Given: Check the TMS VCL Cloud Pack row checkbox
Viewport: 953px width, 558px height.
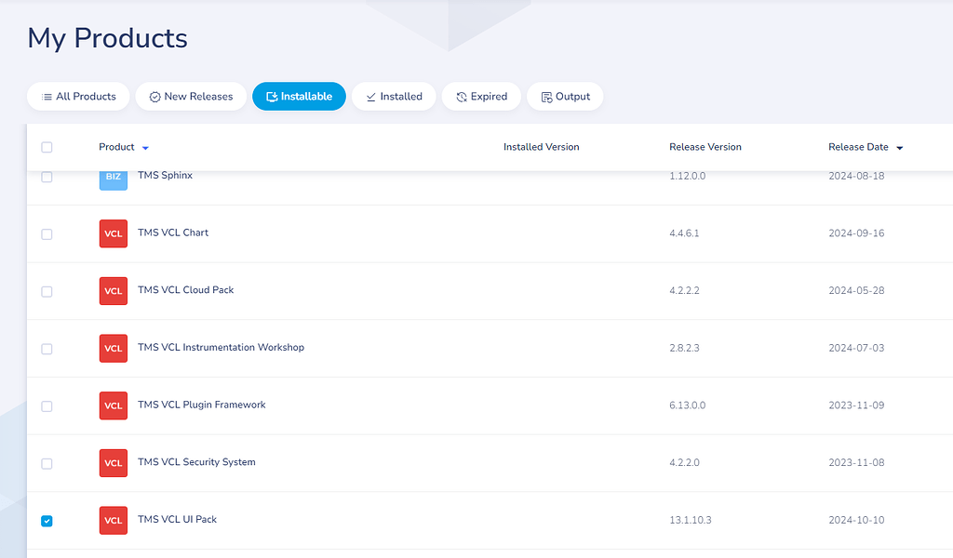Looking at the screenshot, I should [x=47, y=291].
